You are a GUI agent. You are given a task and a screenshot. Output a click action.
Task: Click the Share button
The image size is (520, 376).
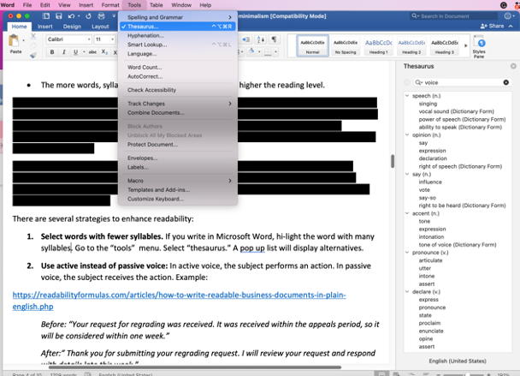492,26
